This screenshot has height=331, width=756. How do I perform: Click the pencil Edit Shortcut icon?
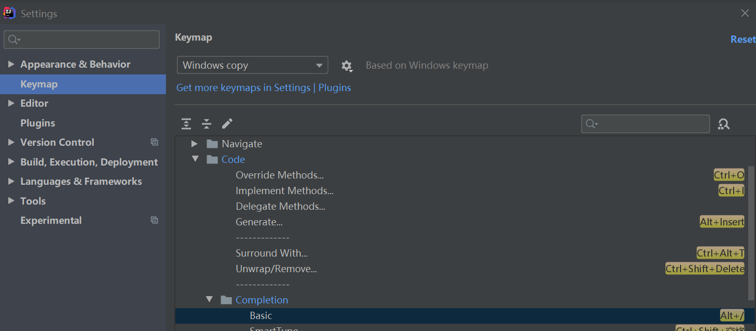click(x=227, y=124)
